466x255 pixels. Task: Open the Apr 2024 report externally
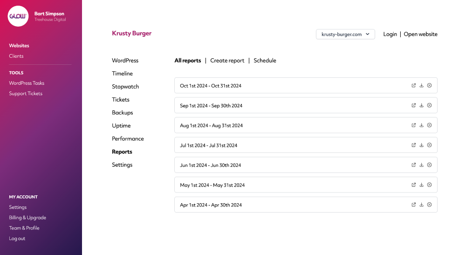(413, 205)
